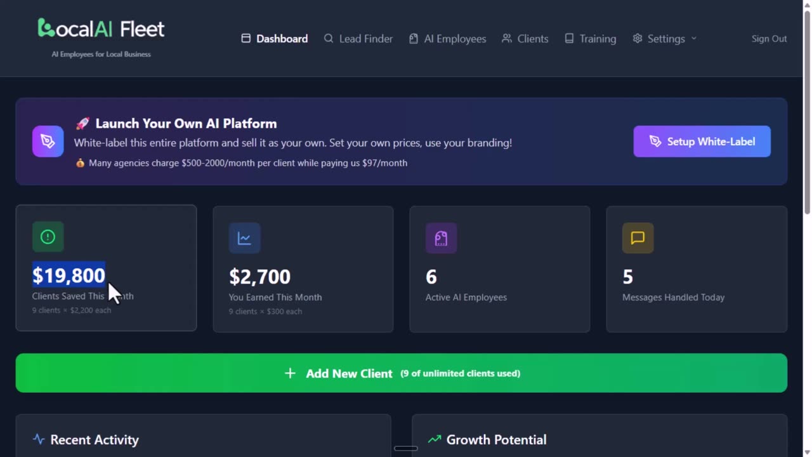Viewport: 812px width, 457px height.
Task: Click the plus icon on Add New Client
Action: coord(290,373)
